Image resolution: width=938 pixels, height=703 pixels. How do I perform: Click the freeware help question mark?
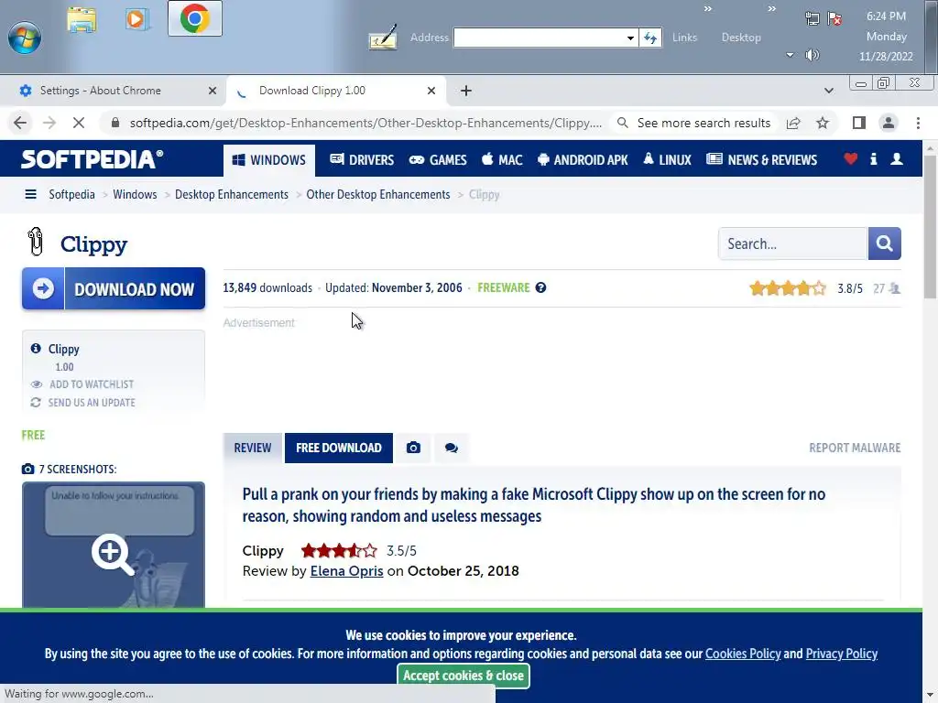pos(540,287)
